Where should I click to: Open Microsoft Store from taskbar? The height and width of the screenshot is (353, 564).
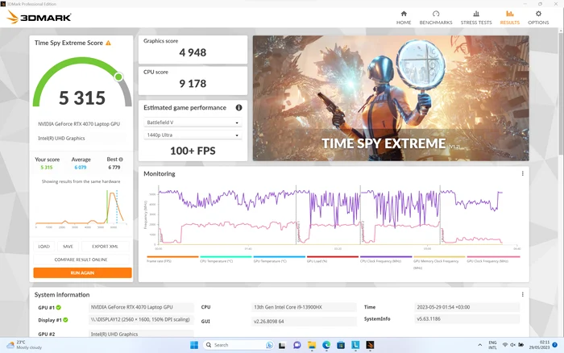(x=341, y=345)
